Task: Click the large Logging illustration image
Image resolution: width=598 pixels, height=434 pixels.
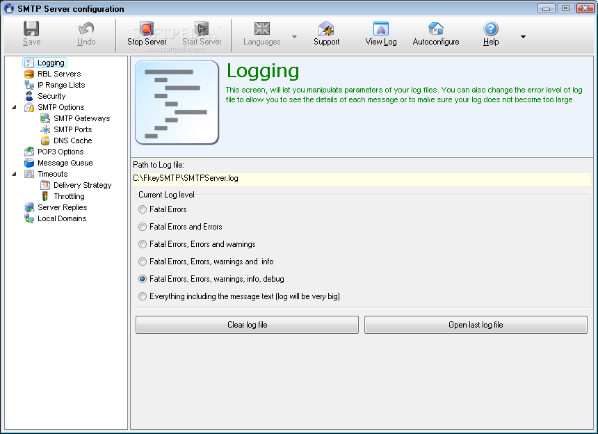Action: 177,103
